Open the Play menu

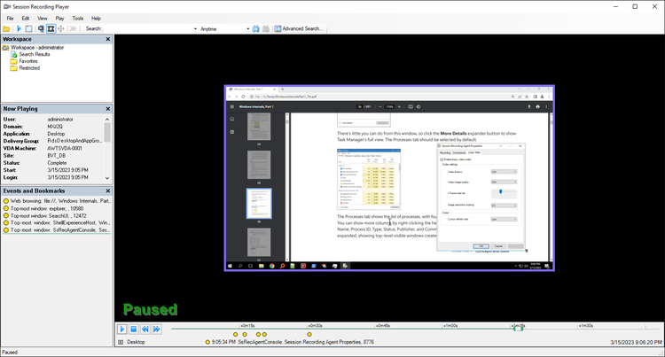click(x=59, y=19)
